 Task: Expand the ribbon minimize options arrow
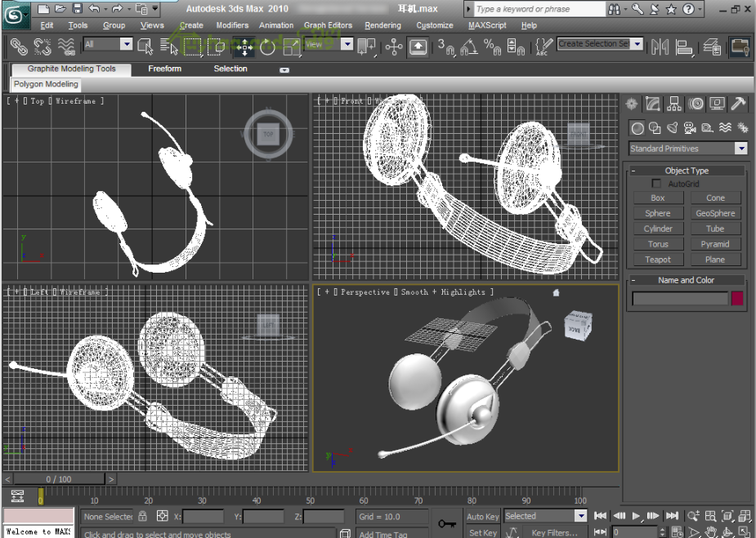point(284,70)
